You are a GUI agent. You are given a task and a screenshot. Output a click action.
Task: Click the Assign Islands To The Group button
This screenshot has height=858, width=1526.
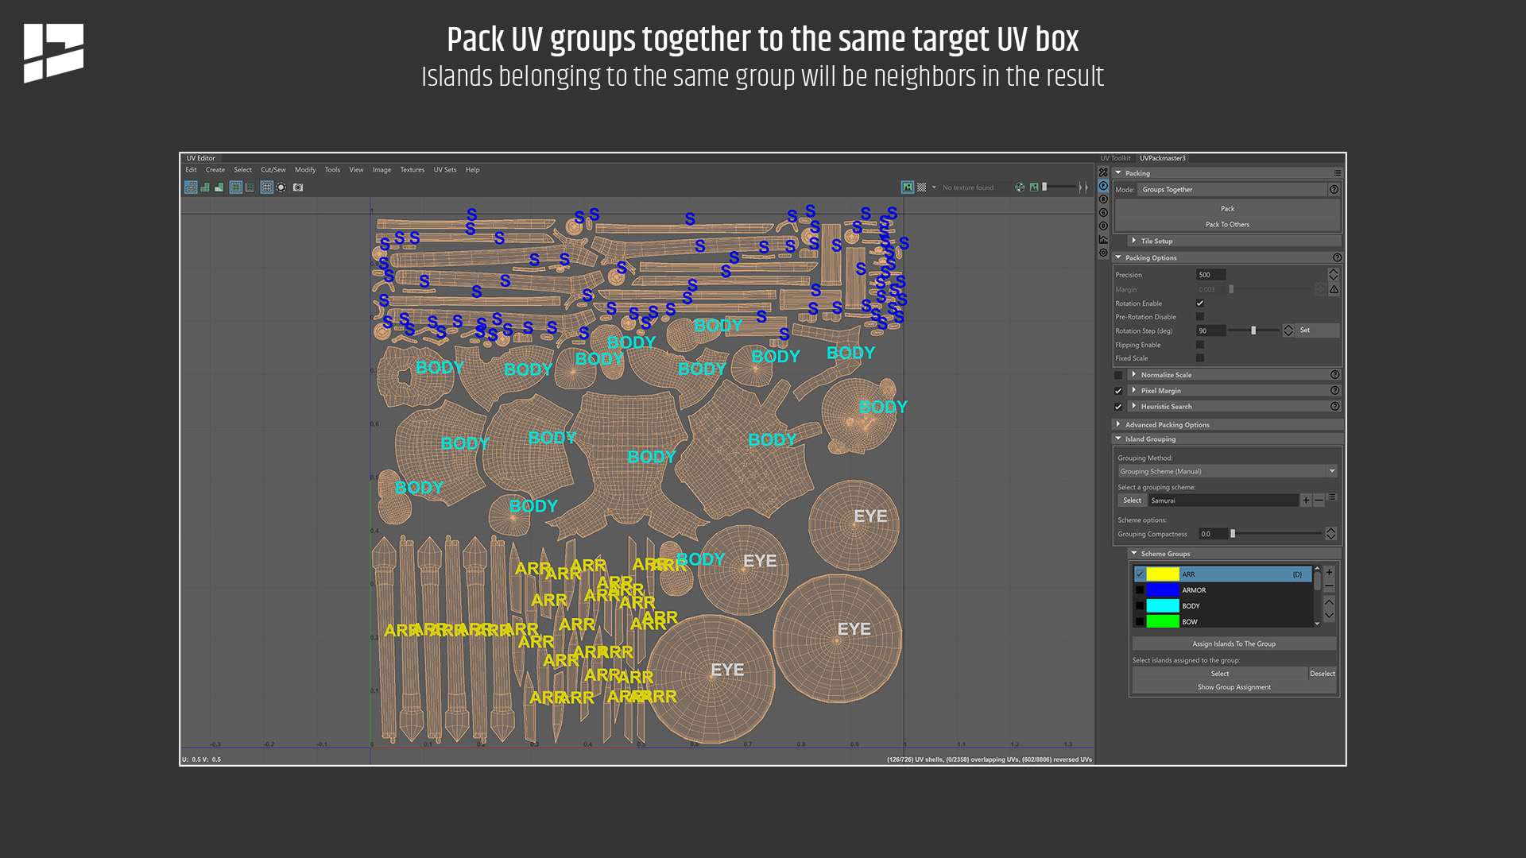click(x=1234, y=643)
